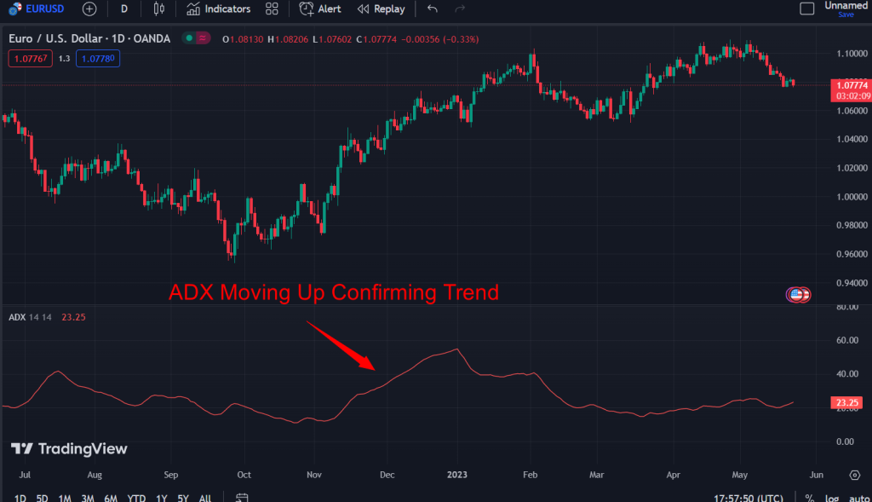This screenshot has height=502, width=872.
Task: Open the go to date calendar icon
Action: point(242,497)
